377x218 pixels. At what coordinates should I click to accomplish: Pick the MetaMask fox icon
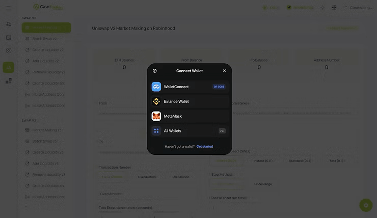(156, 116)
